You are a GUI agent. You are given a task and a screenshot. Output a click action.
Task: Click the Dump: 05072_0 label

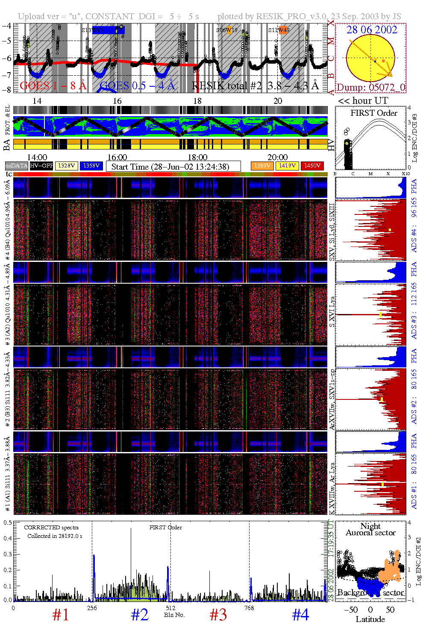click(370, 88)
